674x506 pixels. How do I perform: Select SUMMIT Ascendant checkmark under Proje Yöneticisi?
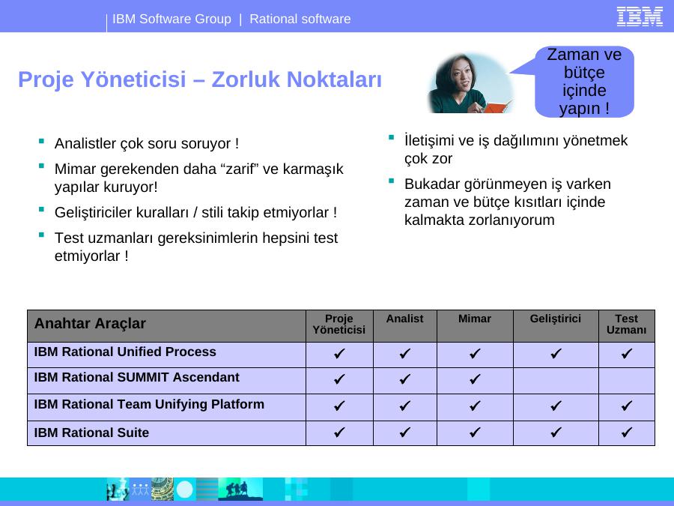click(x=339, y=379)
